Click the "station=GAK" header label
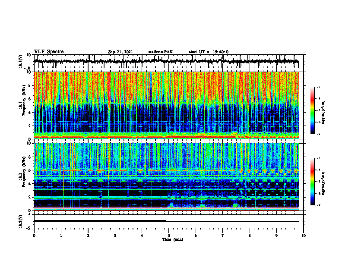Screen dimensions: 342x264 (161, 52)
